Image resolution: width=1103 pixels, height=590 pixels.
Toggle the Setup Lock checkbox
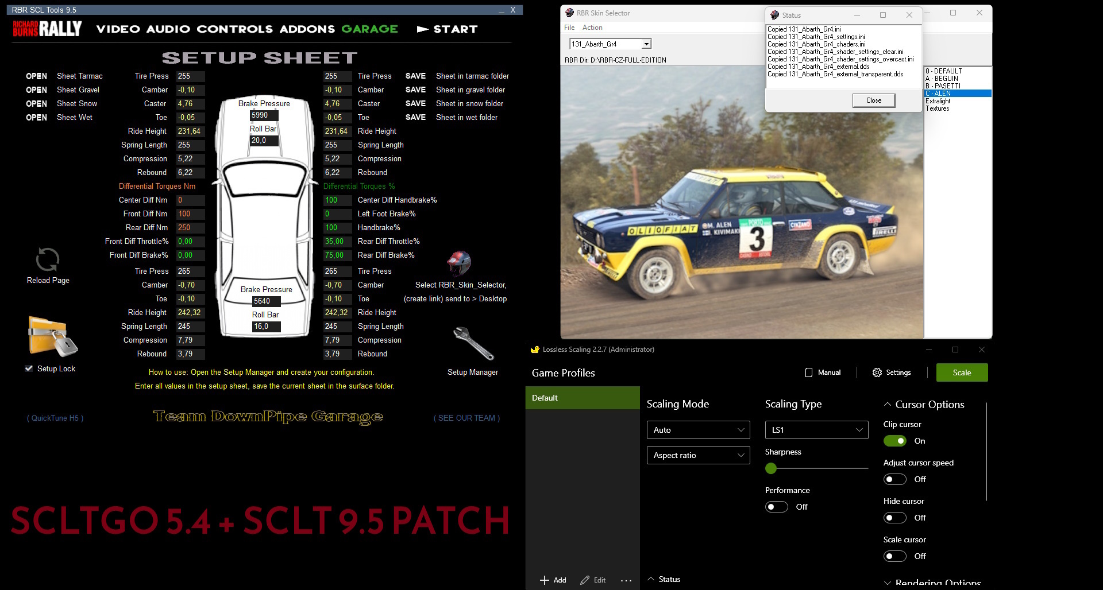(29, 368)
